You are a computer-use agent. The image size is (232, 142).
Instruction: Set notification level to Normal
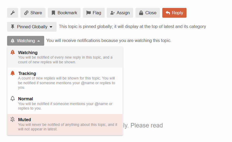65,103
